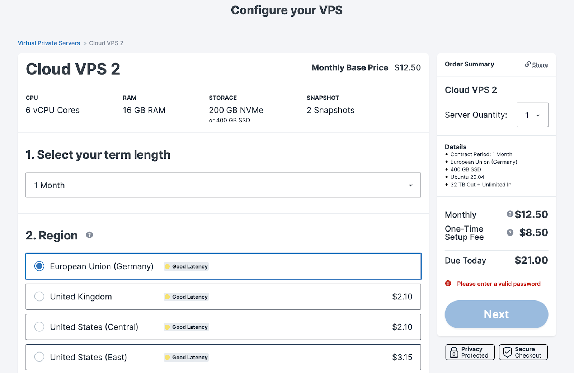Choose the United States (Central) radio option
This screenshot has height=373, width=574.
pos(39,327)
